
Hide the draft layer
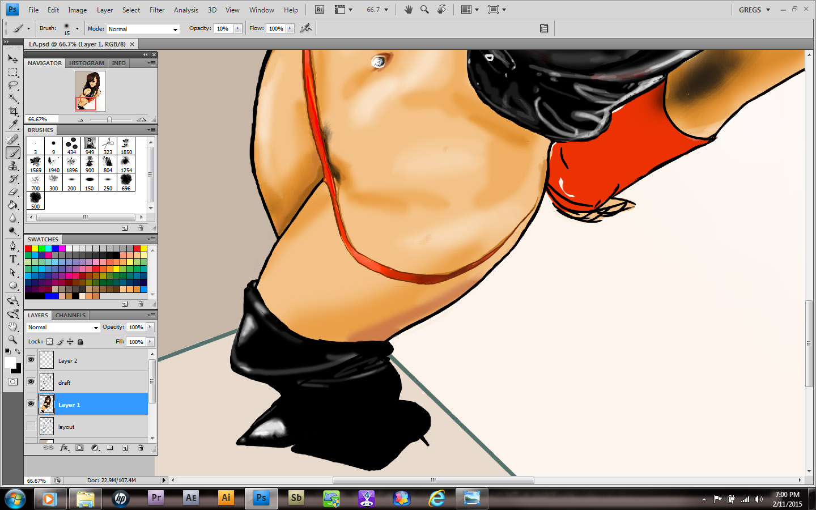(31, 382)
